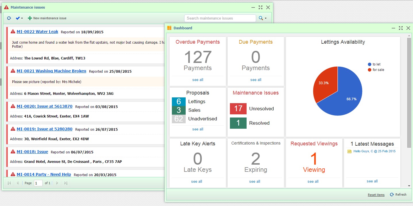The width and height of the screenshot is (413, 206).
Task: Click the red 17 Unresolved issues tile
Action: pyautogui.click(x=238, y=109)
